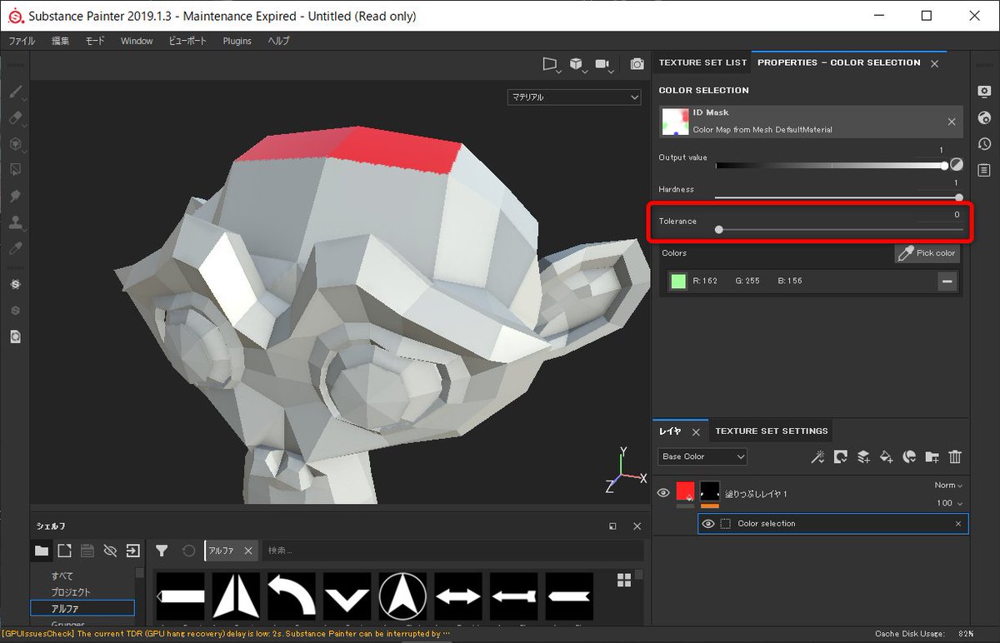1000x643 pixels.
Task: Open viewport perspective settings icon
Action: (550, 64)
